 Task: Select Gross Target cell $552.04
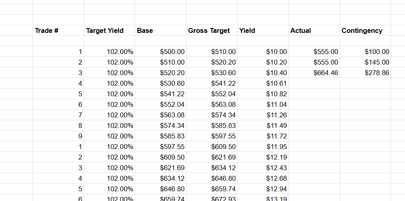pos(212,94)
